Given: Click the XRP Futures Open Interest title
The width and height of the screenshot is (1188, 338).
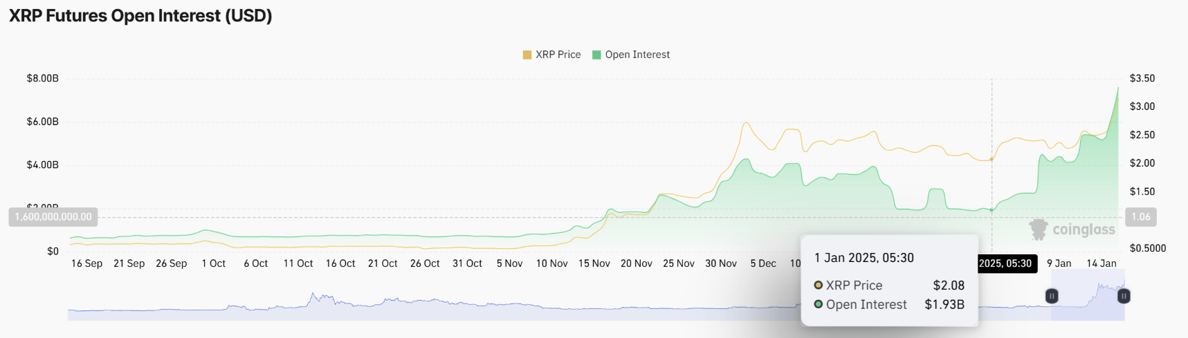Looking at the screenshot, I should (x=140, y=16).
